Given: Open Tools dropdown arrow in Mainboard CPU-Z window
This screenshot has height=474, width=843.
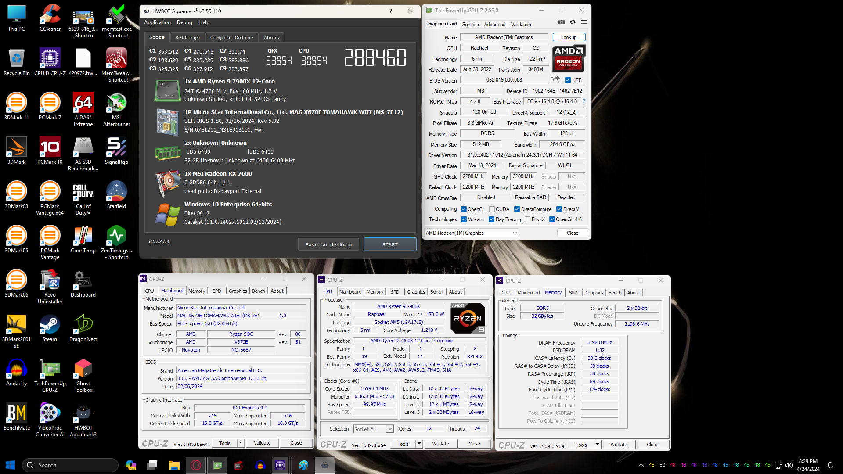Looking at the screenshot, I should [x=241, y=443].
